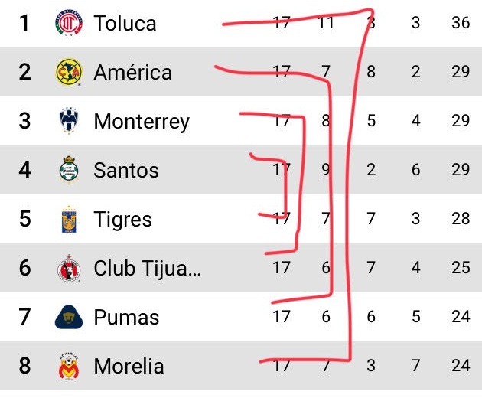Click position number 7 beside Pumas

click(25, 317)
